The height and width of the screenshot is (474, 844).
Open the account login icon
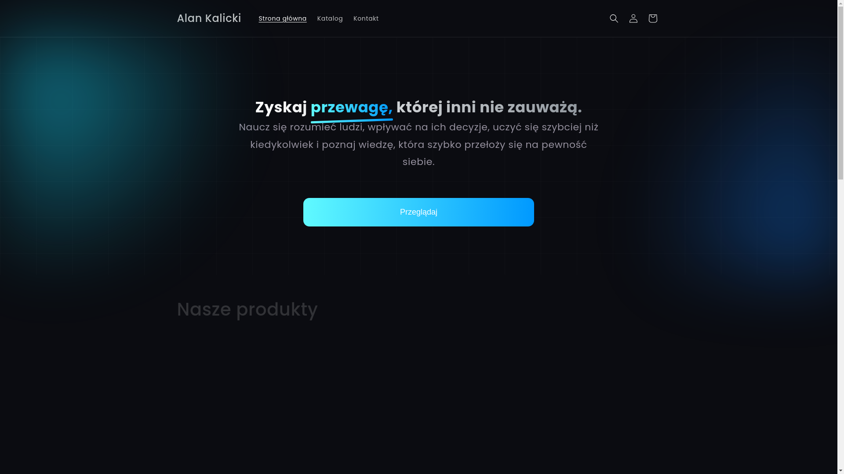pos(633,18)
